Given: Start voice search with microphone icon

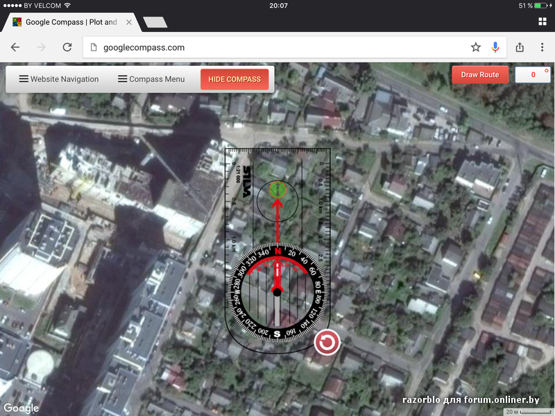Looking at the screenshot, I should (x=495, y=47).
